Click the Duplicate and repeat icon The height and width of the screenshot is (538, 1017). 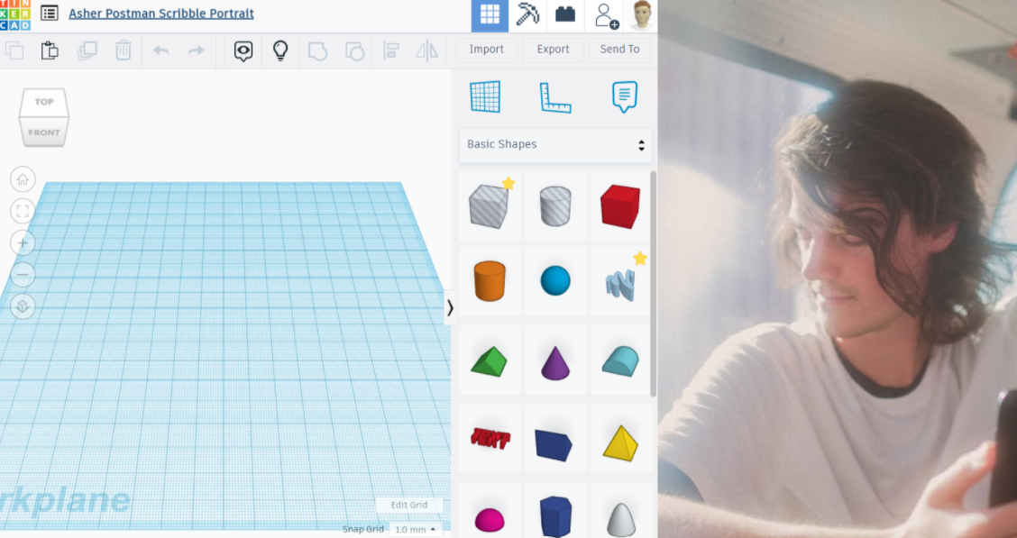[x=87, y=50]
